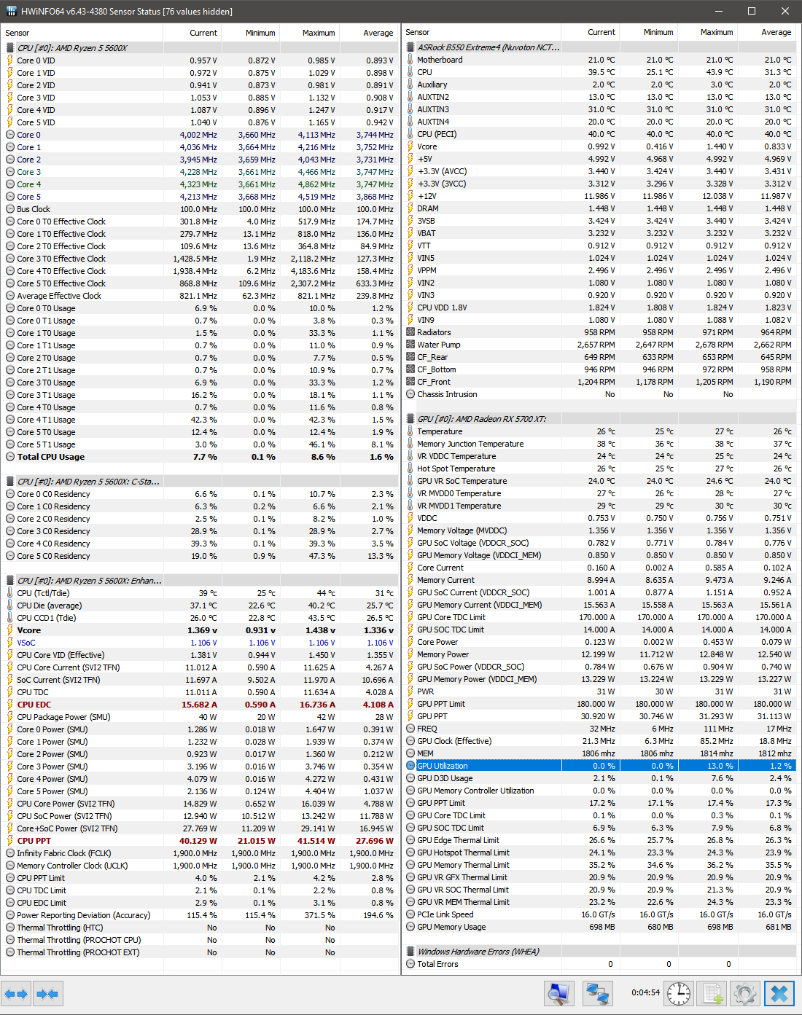This screenshot has width=802, height=1015.
Task: Click the left panel's Sensor column header
Action: (x=82, y=33)
